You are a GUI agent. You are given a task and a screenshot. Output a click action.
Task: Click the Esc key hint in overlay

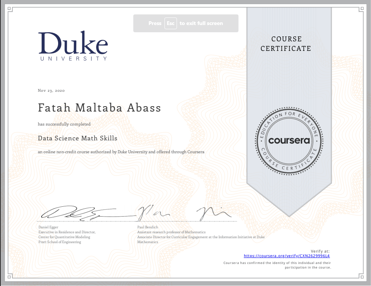coord(171,23)
